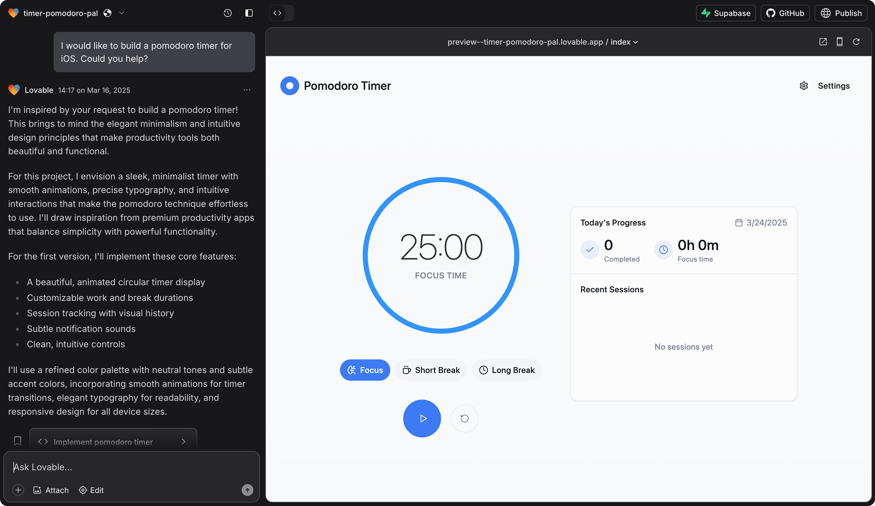875x506 pixels.
Task: Expand the timer-pomodoro-pal project dropdown chevron
Action: click(x=122, y=13)
